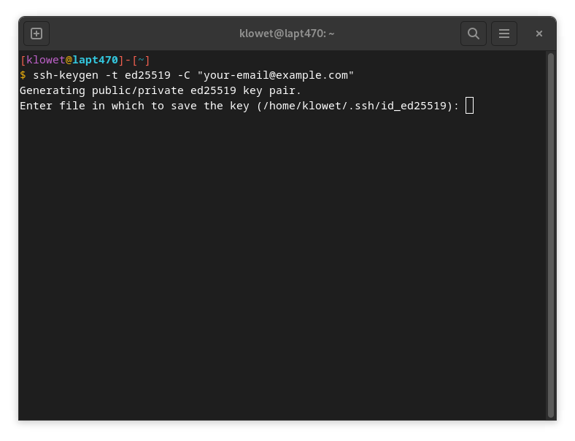Click the search magnifier icon
This screenshot has height=441, width=575.
pyautogui.click(x=474, y=34)
